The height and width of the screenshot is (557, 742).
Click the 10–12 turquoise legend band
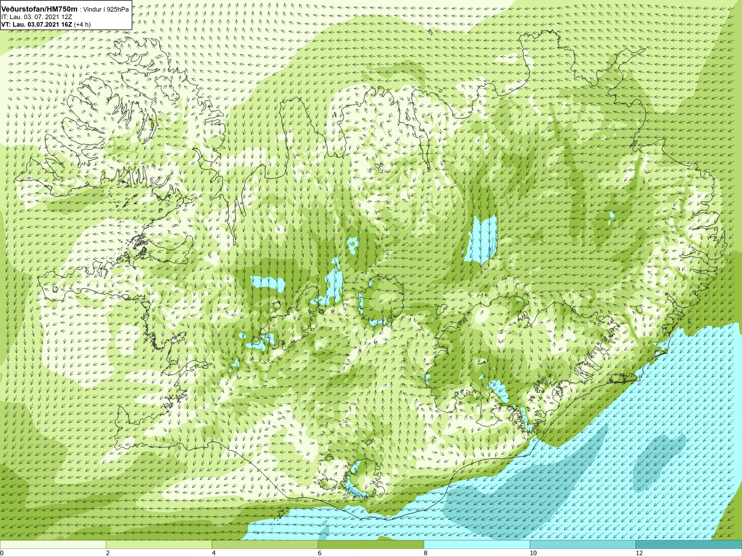coord(583,545)
